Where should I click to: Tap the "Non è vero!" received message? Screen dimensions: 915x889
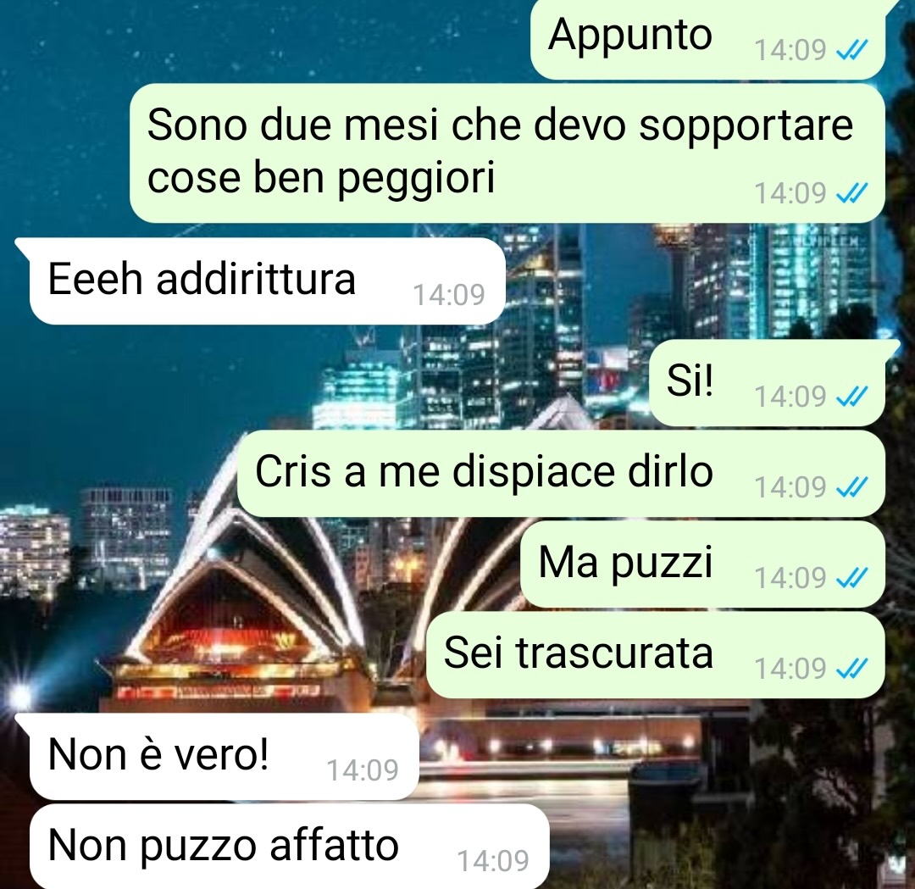pyautogui.click(x=224, y=757)
